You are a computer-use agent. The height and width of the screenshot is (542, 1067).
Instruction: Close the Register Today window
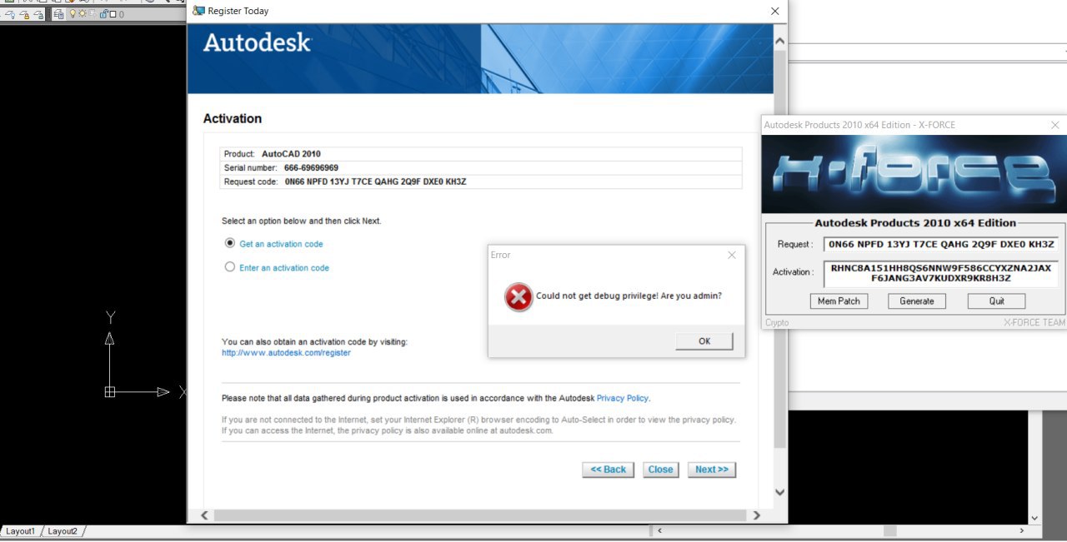click(x=775, y=11)
